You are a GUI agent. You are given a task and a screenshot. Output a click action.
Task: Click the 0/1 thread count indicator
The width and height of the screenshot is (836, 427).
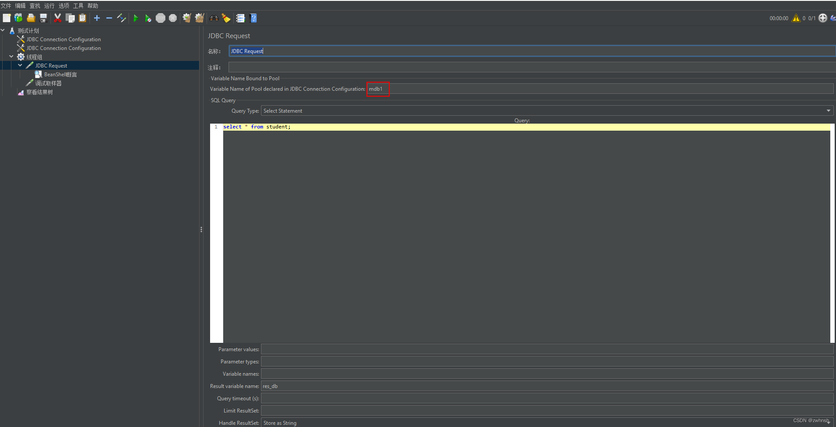click(x=812, y=18)
